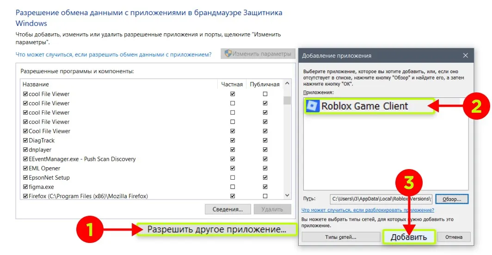The height and width of the screenshot is (255, 492).
Task: Click inside the Путь path field
Action: click(x=381, y=199)
